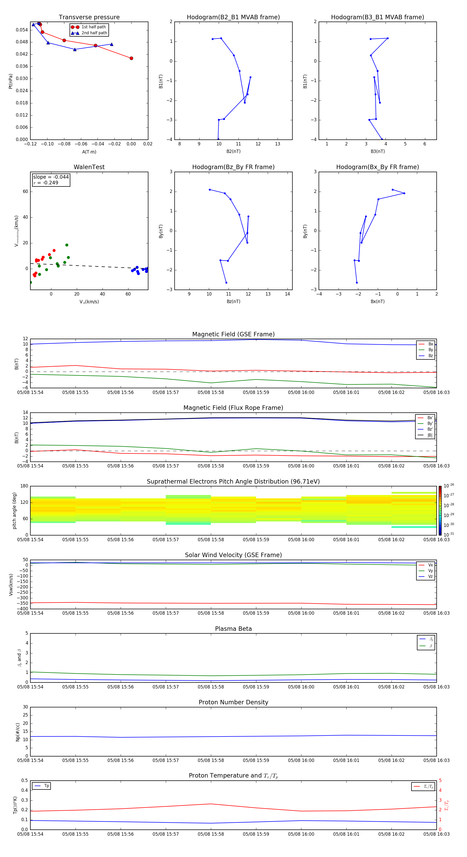Select the By' legend entry in Flux Rope panel
This screenshot has width=467, height=857.
(425, 424)
